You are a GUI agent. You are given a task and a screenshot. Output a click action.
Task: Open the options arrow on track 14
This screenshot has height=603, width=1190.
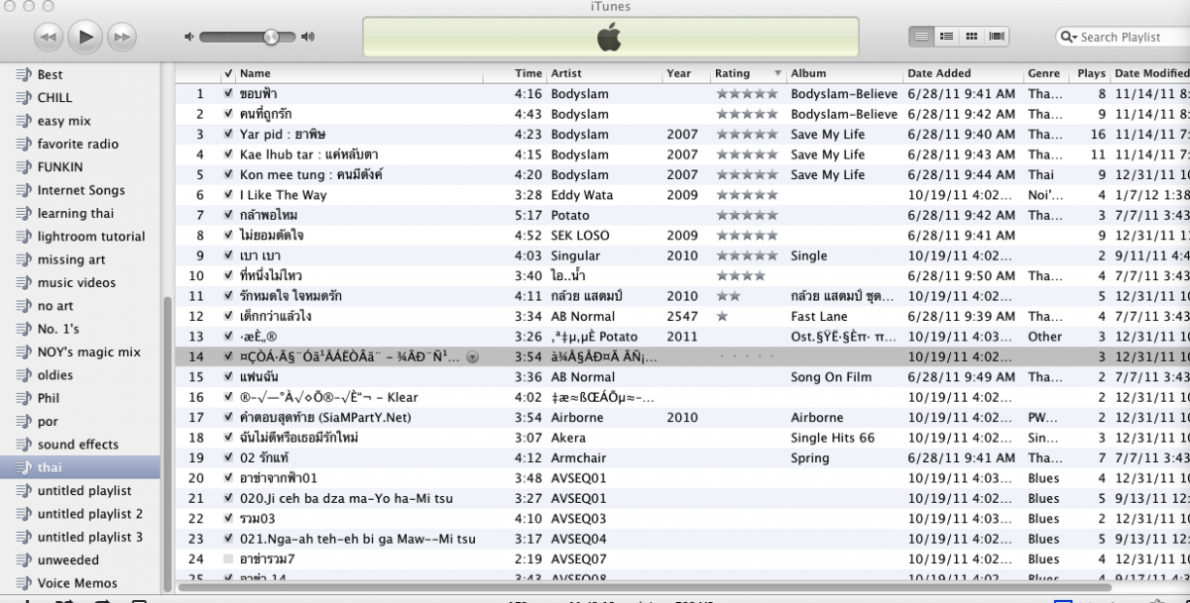click(472, 357)
